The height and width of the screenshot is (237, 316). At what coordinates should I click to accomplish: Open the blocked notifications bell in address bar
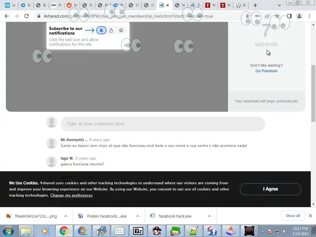[x=247, y=16]
